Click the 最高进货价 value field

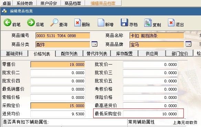click(x=150, y=106)
